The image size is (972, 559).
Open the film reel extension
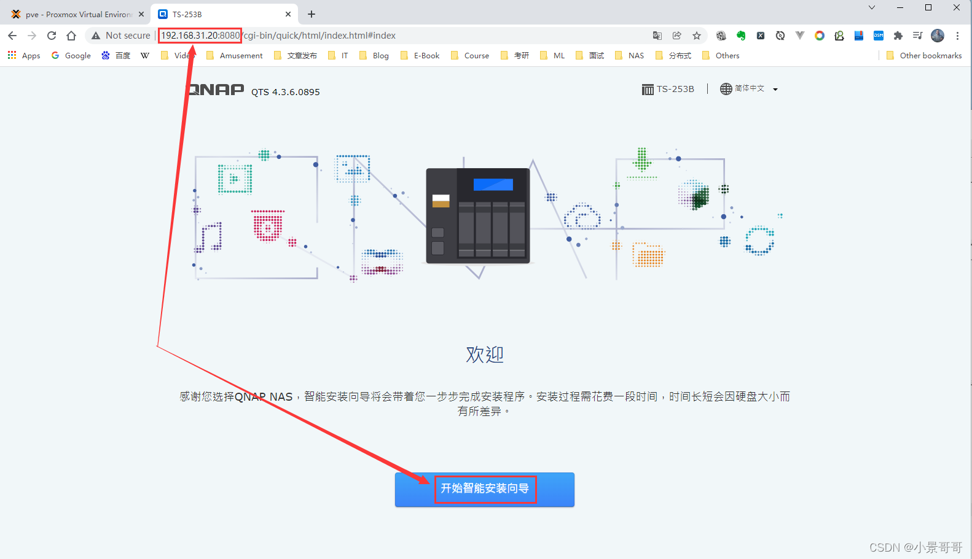point(721,36)
